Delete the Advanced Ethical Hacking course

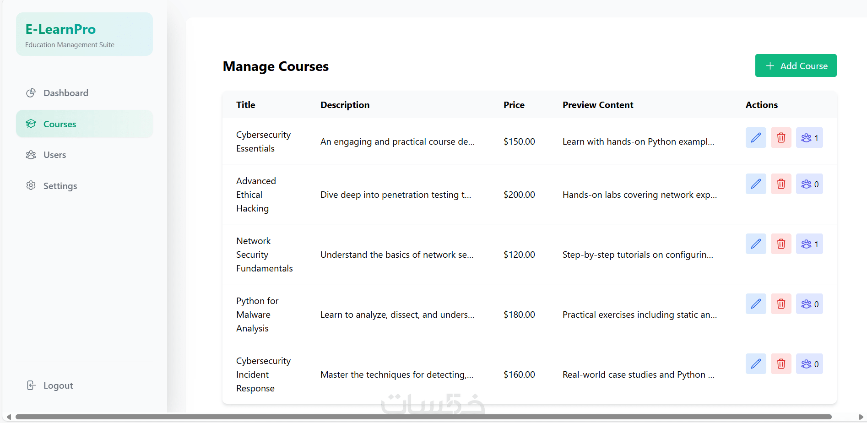781,184
